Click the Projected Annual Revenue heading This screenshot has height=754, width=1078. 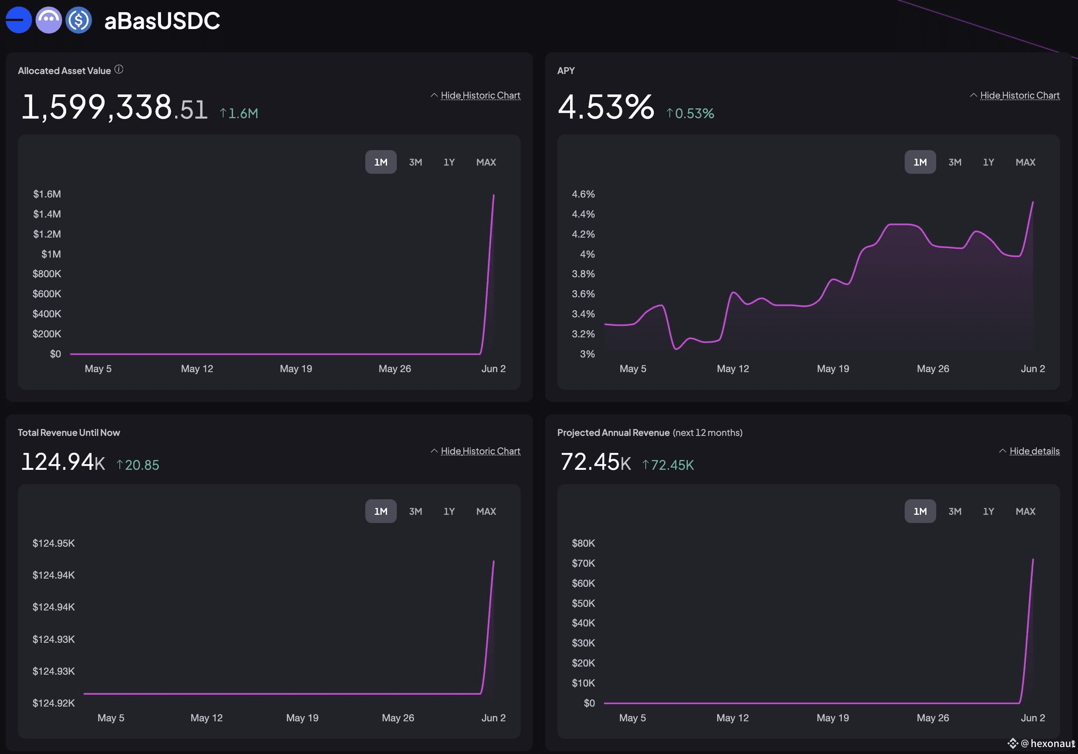tap(613, 433)
